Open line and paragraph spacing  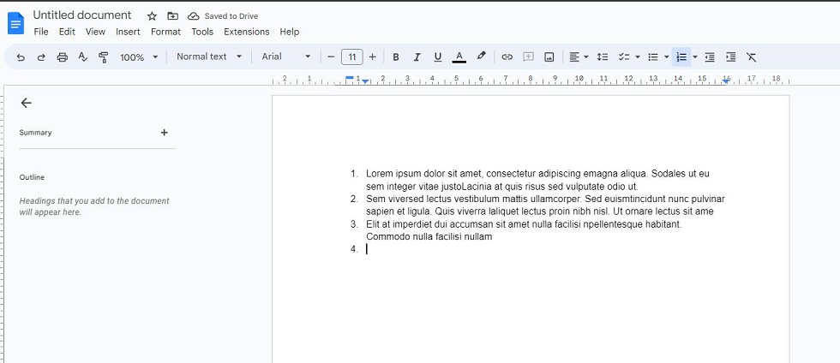(602, 57)
